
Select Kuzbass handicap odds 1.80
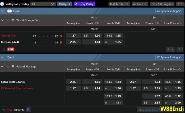click(92, 42)
